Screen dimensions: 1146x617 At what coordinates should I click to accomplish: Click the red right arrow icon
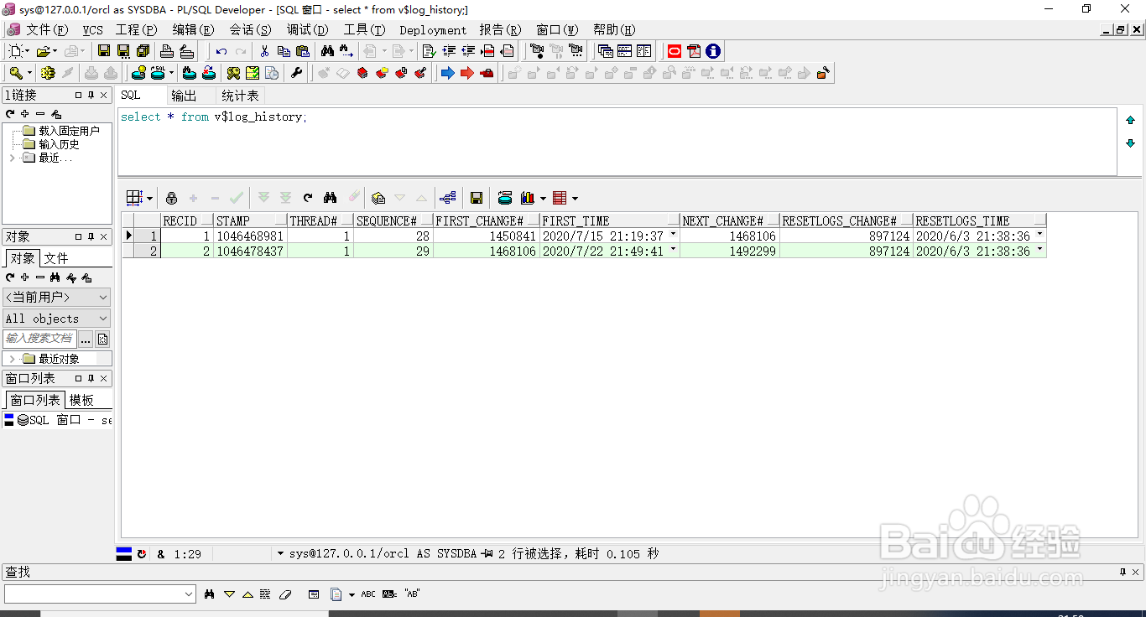467,73
